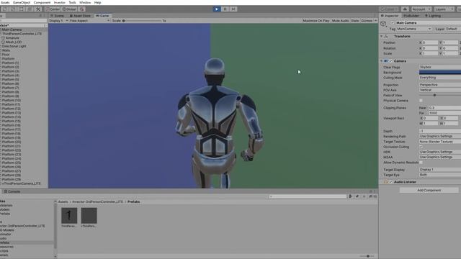Open the Gizmos dropdown arrow

click(375, 21)
